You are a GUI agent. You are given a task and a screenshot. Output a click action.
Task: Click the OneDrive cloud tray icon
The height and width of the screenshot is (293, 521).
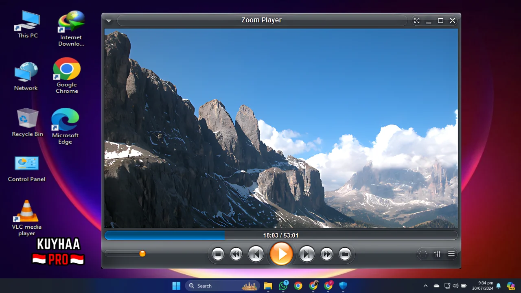(x=437, y=286)
